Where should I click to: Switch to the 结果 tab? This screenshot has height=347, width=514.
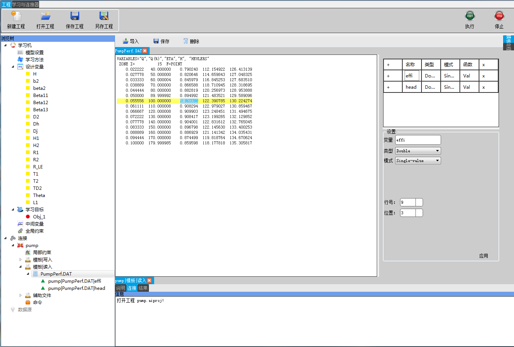[x=143, y=288]
